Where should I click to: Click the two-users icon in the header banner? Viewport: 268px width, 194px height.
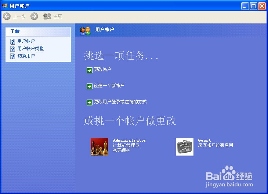(x=85, y=31)
